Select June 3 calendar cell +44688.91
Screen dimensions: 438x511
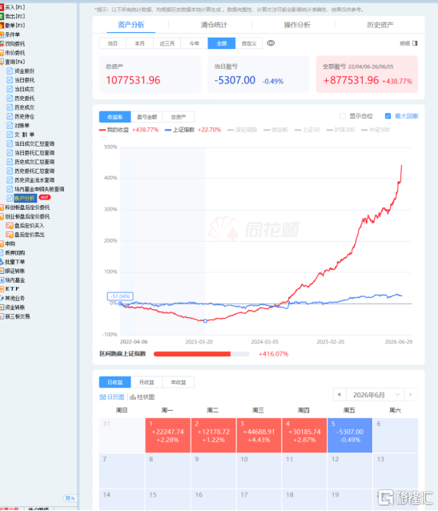click(259, 436)
